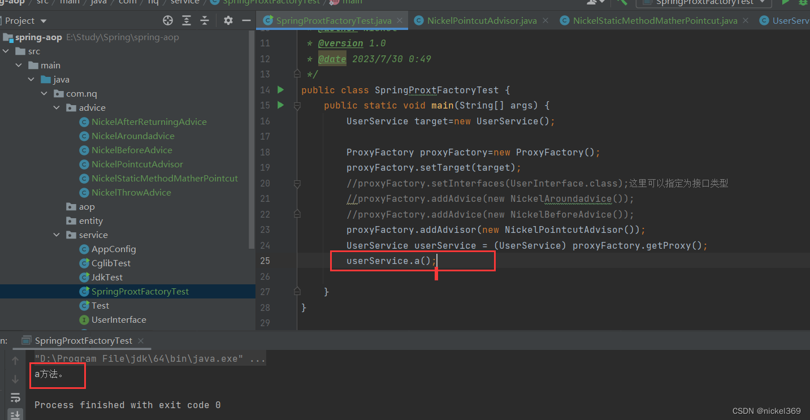Screen dimensions: 810x420
Task: Select SpringProxtFactoryTest in the project tree
Action: coord(140,291)
